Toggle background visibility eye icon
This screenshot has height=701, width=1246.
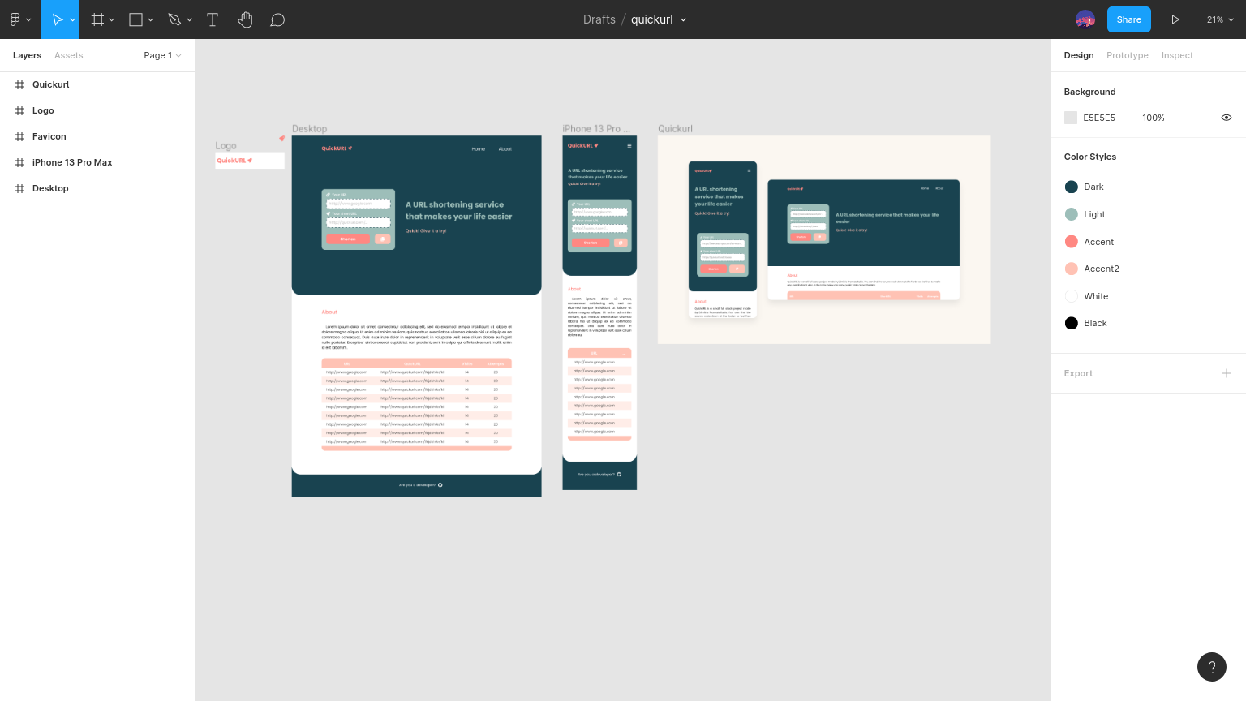pyautogui.click(x=1227, y=118)
